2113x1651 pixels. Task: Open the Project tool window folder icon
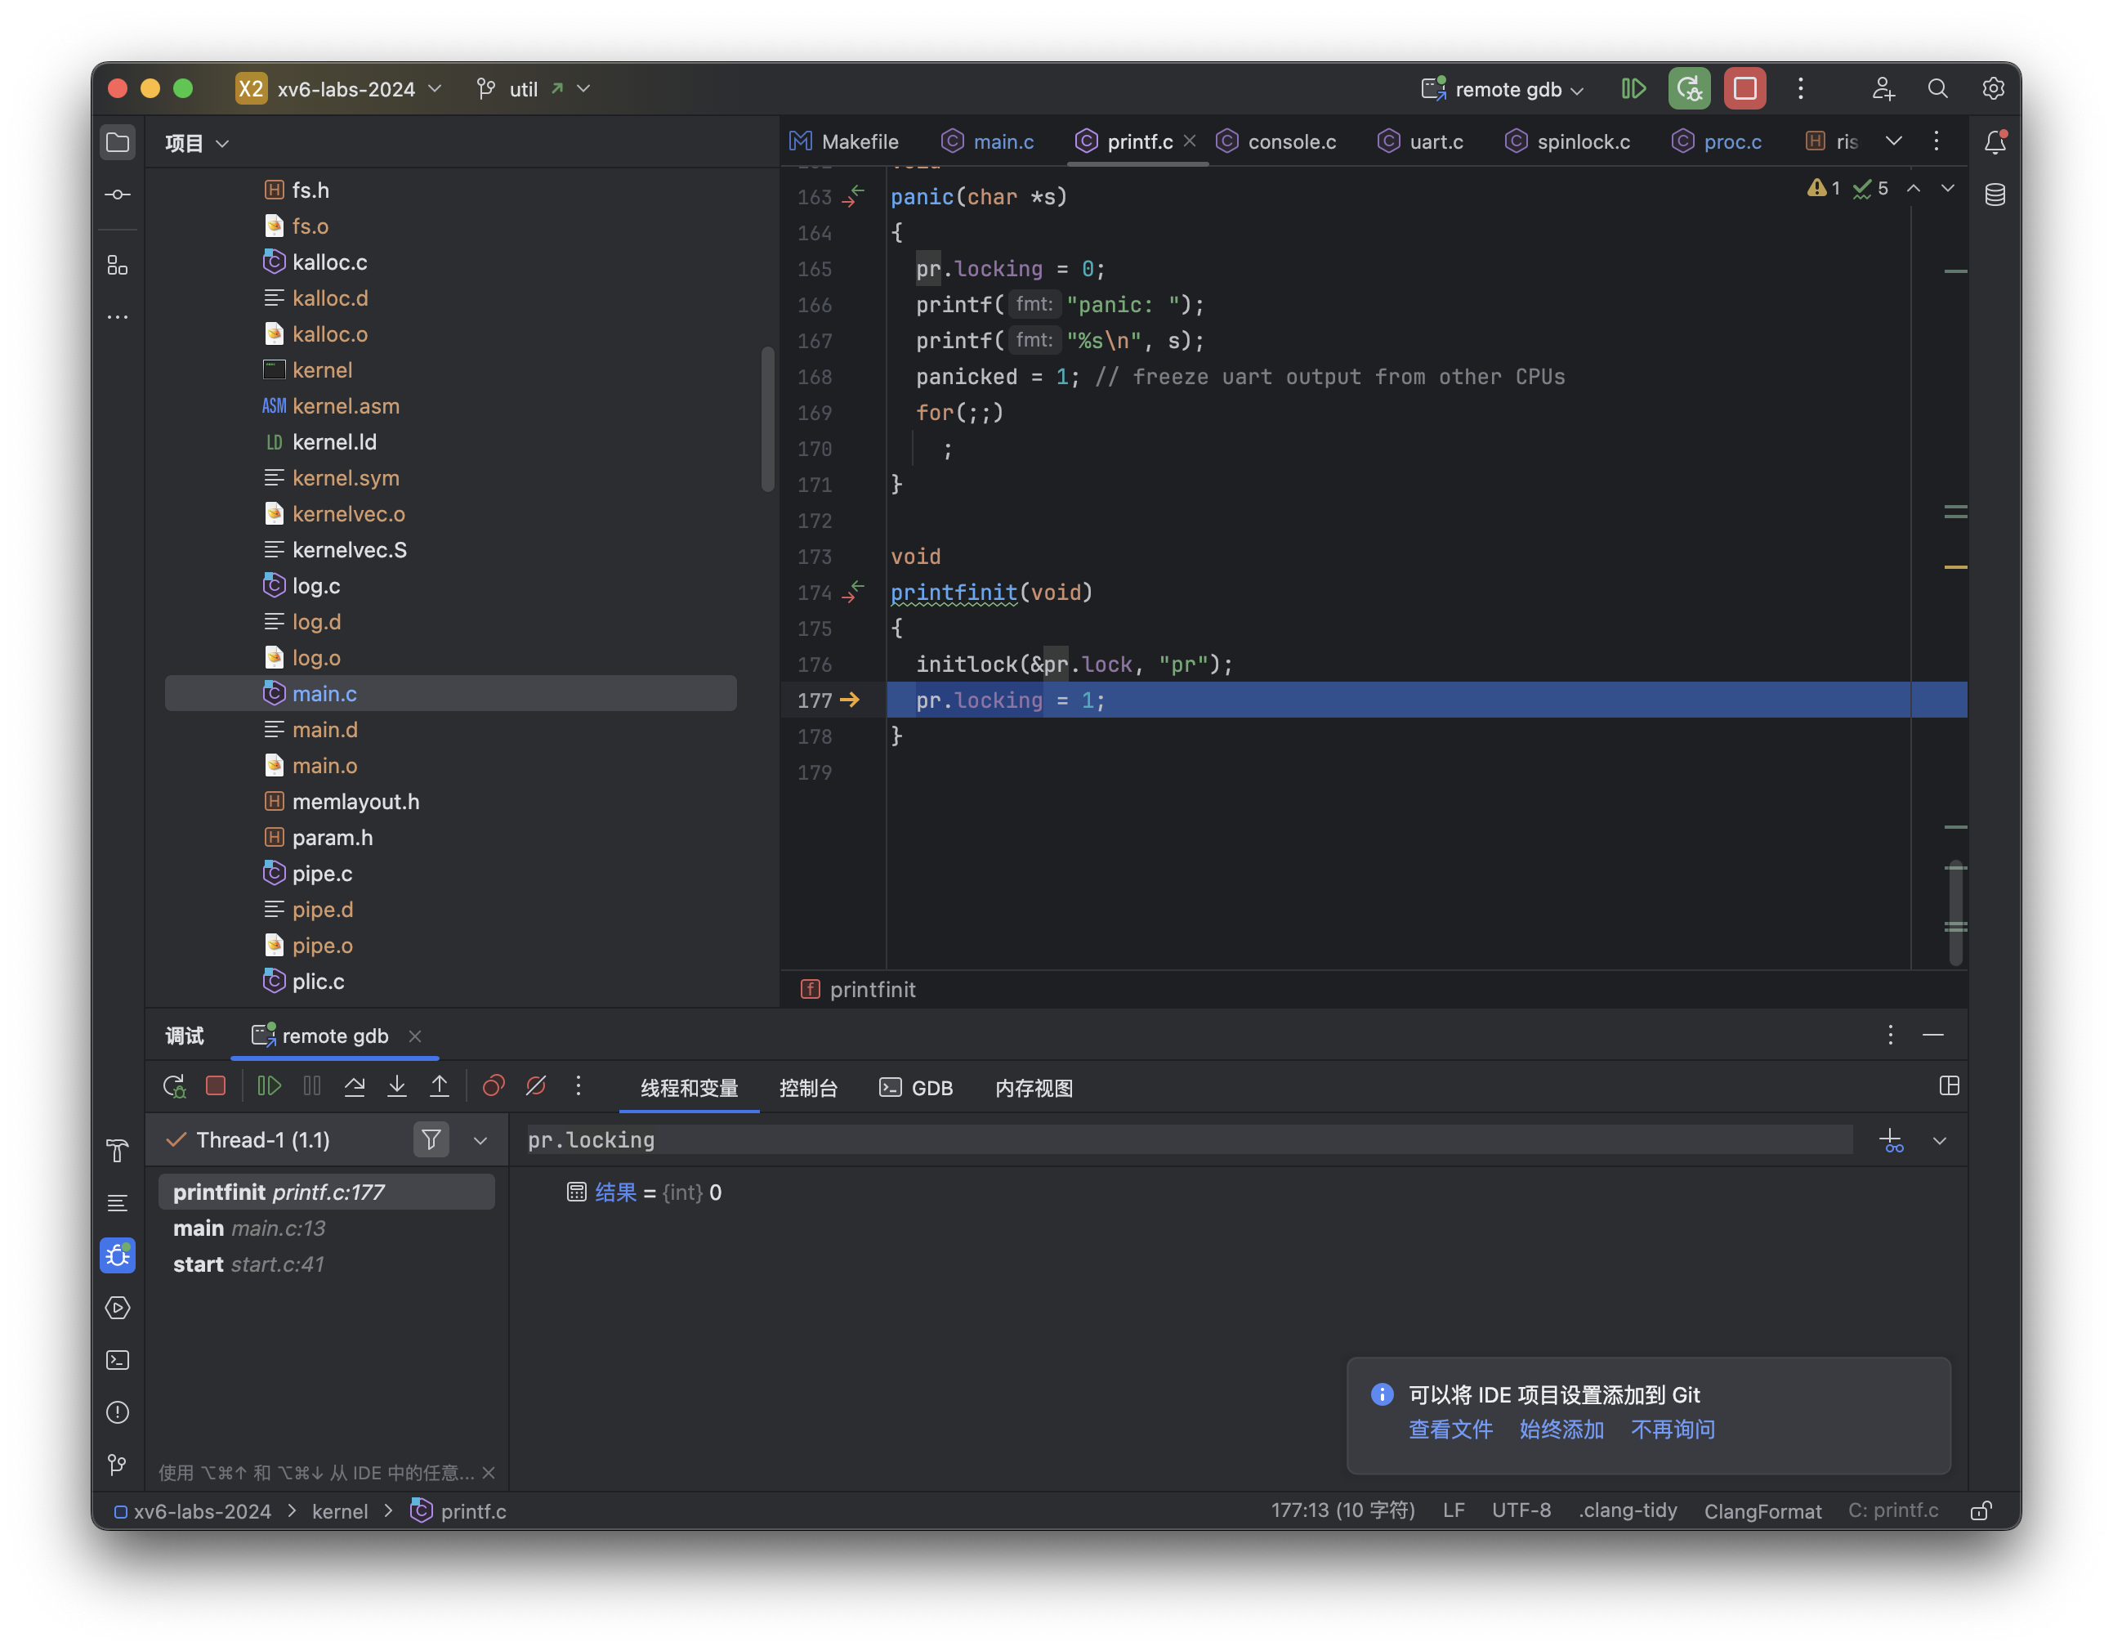click(117, 143)
